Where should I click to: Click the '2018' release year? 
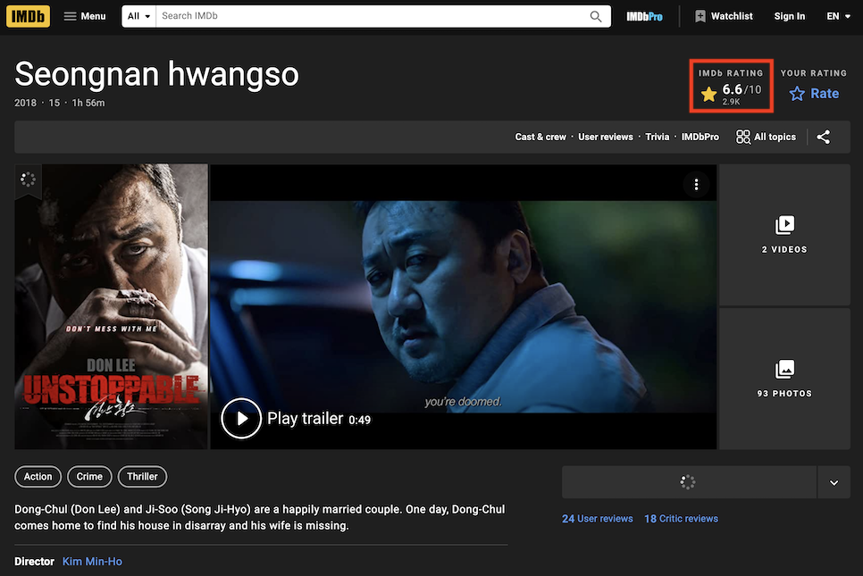[25, 103]
